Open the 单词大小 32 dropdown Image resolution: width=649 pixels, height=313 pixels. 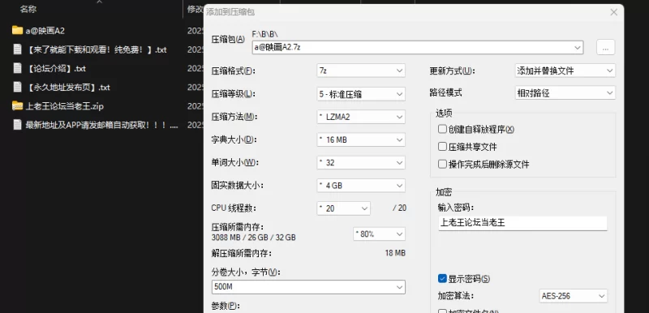[361, 162]
